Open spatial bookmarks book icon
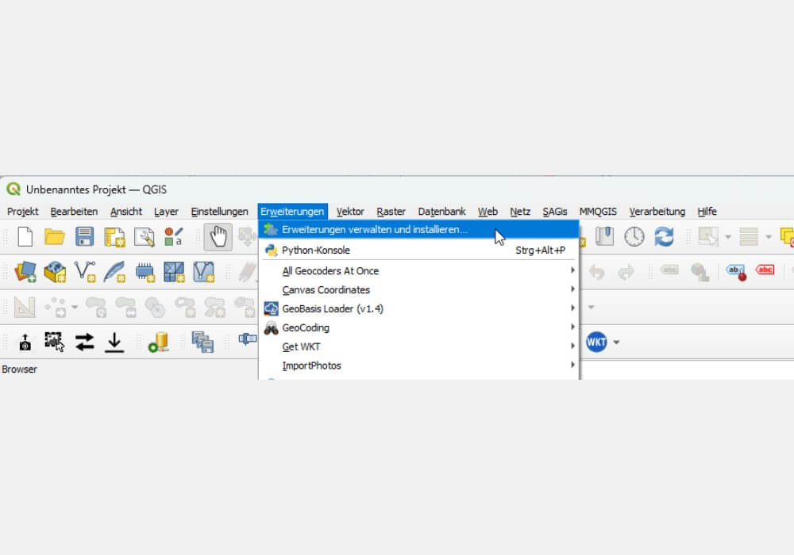The image size is (794, 555). (x=604, y=236)
